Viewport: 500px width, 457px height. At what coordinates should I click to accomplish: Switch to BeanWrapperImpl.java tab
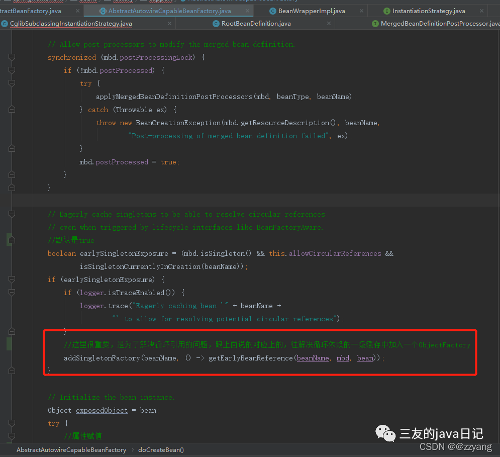312,11
